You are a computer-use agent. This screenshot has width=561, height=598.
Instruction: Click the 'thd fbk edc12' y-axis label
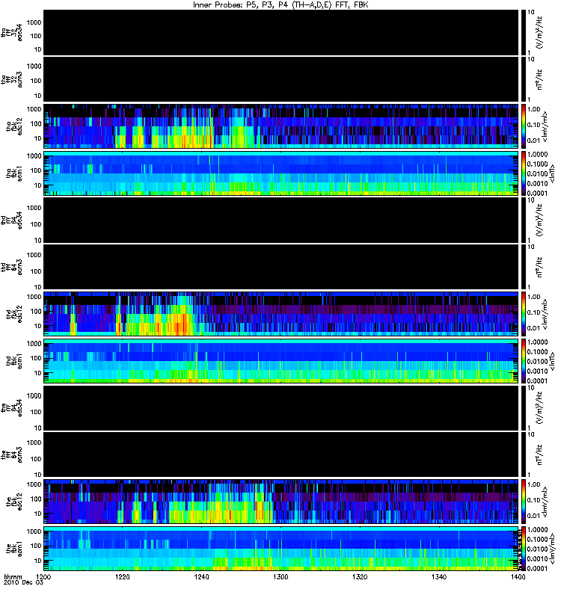click(14, 314)
